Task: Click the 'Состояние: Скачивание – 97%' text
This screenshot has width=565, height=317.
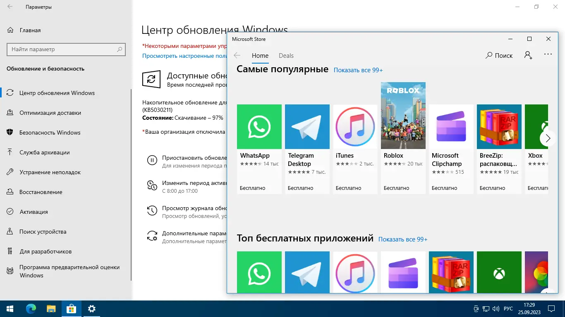Action: [x=183, y=118]
